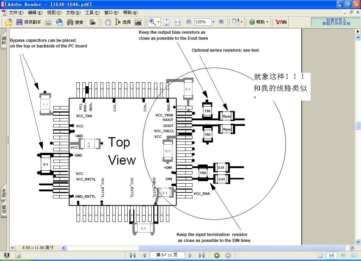Viewport: 361px width, 261px height.
Task: Click the Print icon
Action: point(48,22)
